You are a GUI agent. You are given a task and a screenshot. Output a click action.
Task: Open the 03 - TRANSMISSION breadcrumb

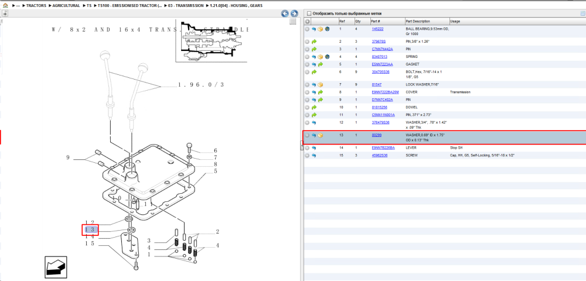click(186, 6)
